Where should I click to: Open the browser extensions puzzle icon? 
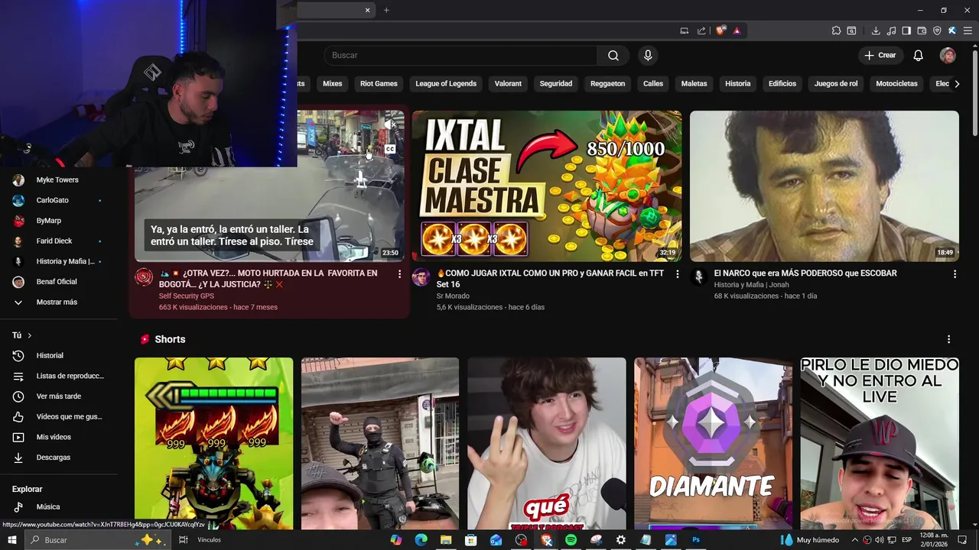[x=836, y=31]
